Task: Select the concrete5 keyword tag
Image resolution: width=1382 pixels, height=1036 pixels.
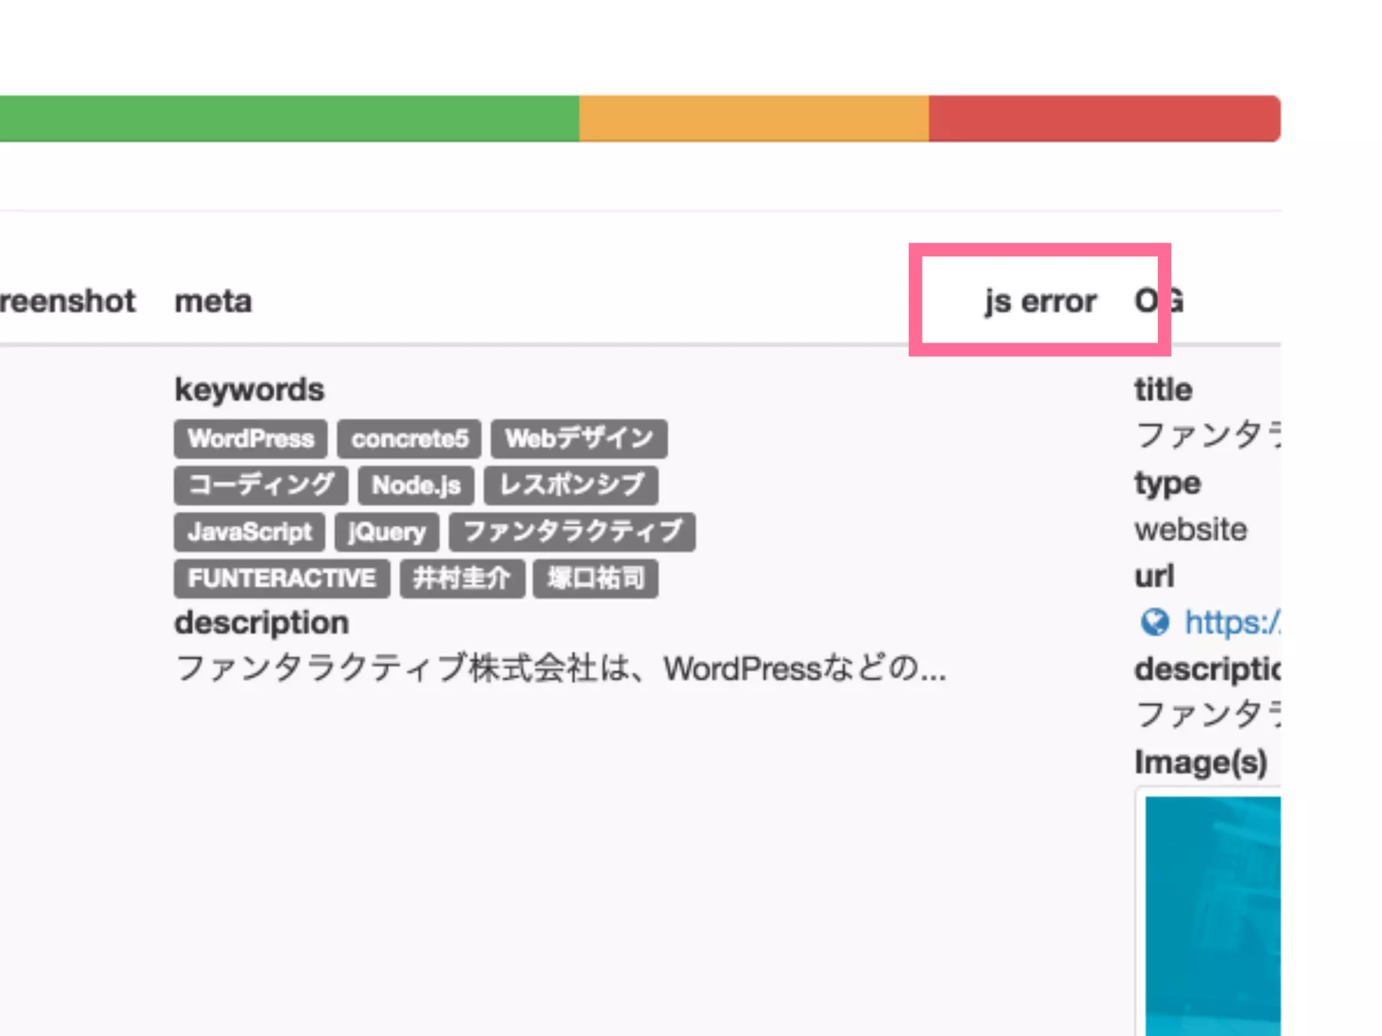Action: click(x=409, y=439)
